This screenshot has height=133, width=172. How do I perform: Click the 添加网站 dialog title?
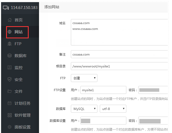[x=52, y=7]
